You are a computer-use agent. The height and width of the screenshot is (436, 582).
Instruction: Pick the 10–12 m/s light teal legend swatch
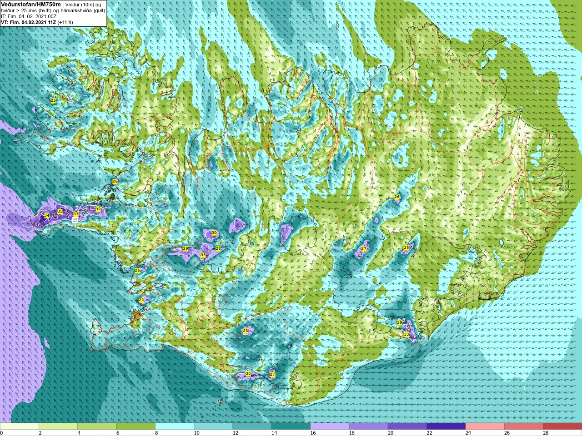213,426
